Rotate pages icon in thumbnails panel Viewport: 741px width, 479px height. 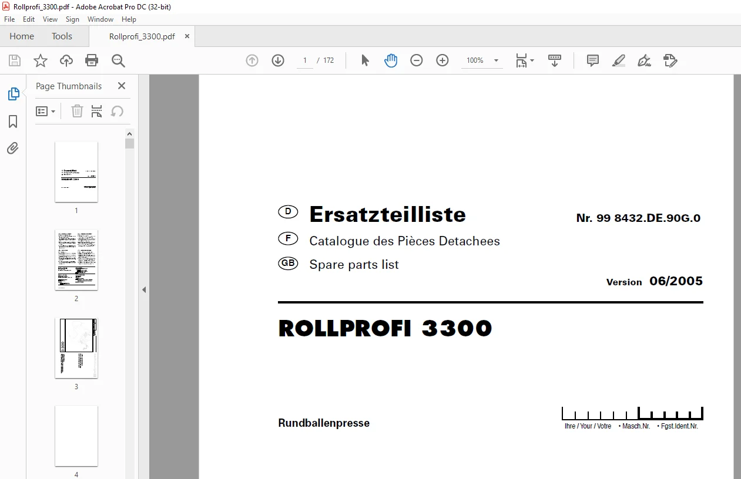[117, 111]
